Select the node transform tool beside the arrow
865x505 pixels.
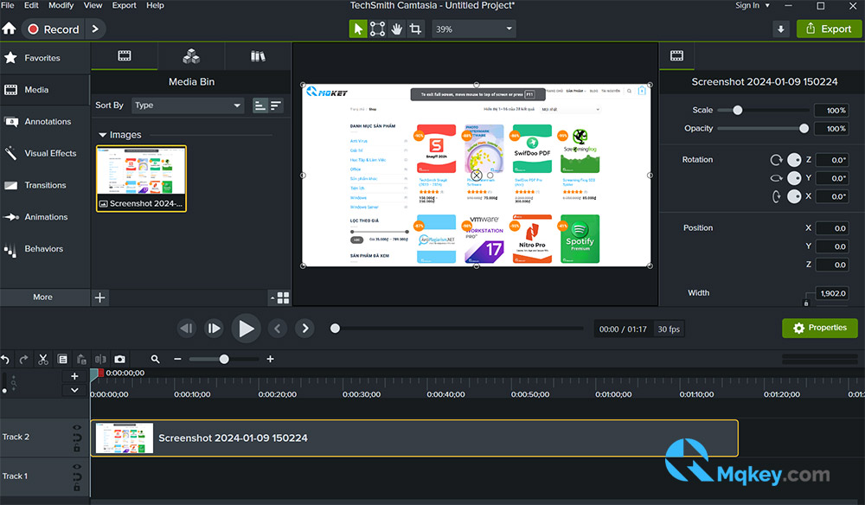point(377,29)
